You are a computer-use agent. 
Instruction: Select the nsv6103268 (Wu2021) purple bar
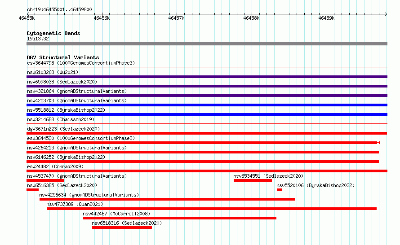click(x=207, y=77)
